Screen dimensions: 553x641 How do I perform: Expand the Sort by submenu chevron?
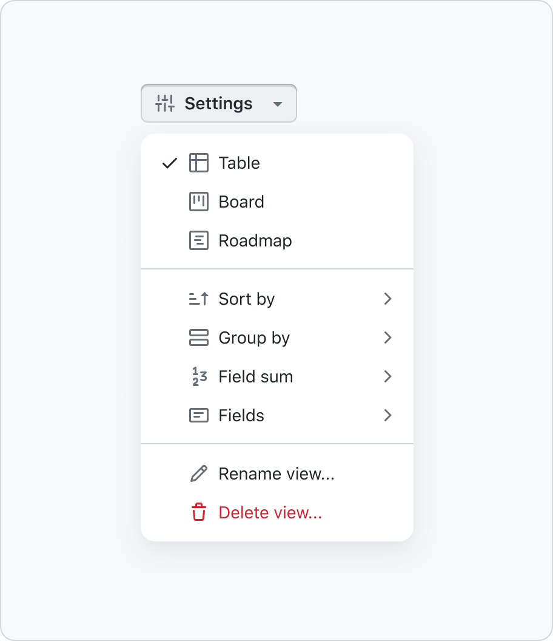coord(387,299)
